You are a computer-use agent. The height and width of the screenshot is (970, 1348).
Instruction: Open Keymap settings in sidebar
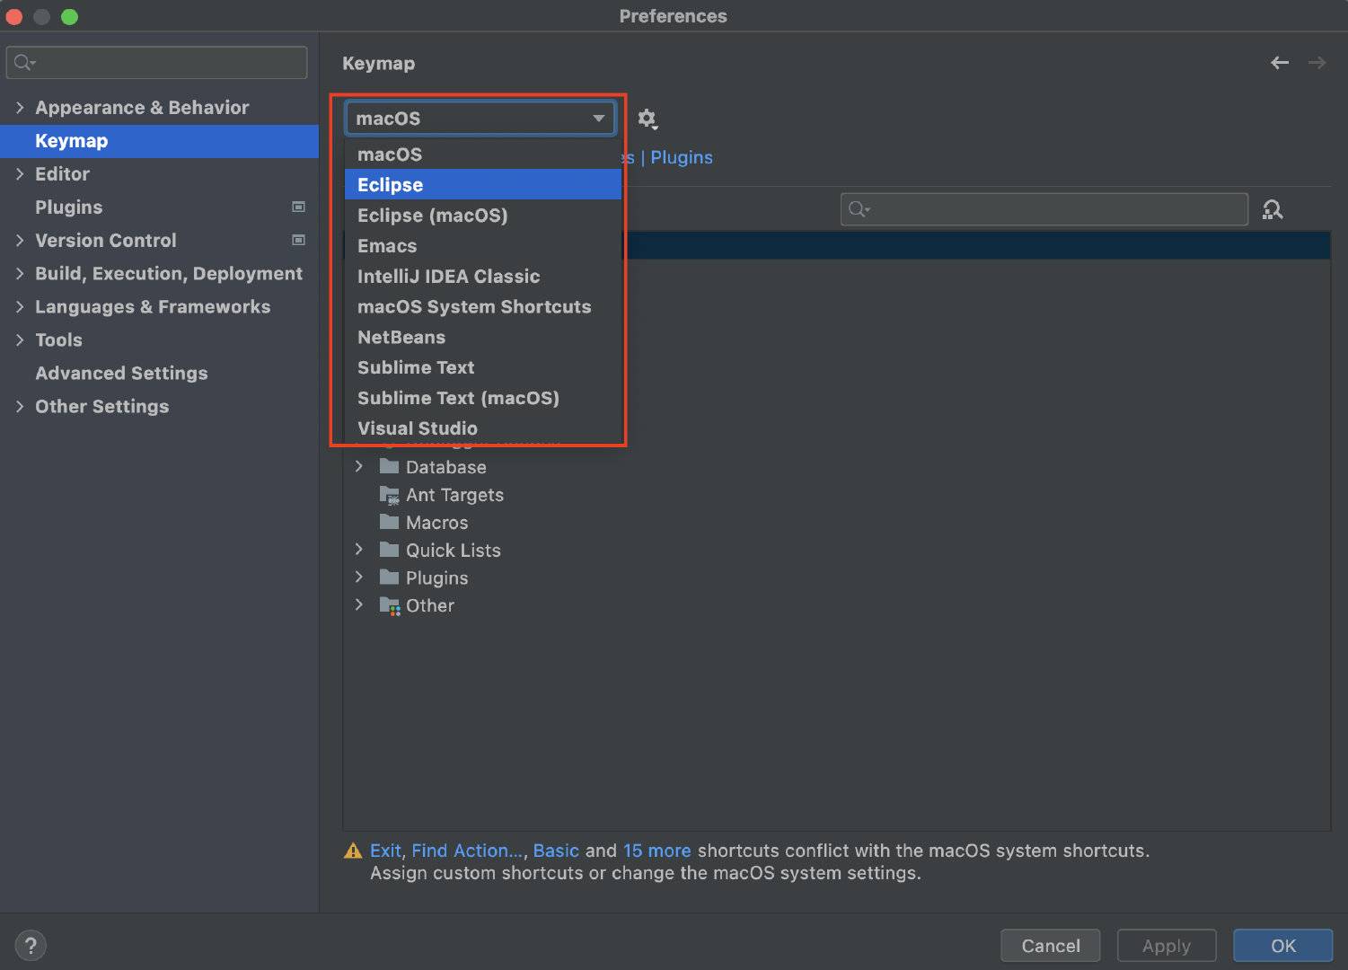point(159,141)
